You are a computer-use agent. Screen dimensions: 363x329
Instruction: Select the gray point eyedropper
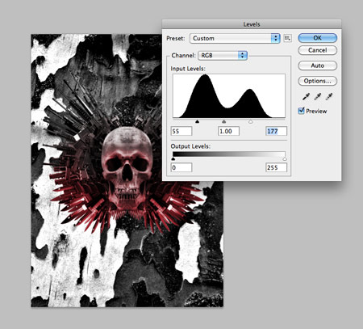(318, 96)
